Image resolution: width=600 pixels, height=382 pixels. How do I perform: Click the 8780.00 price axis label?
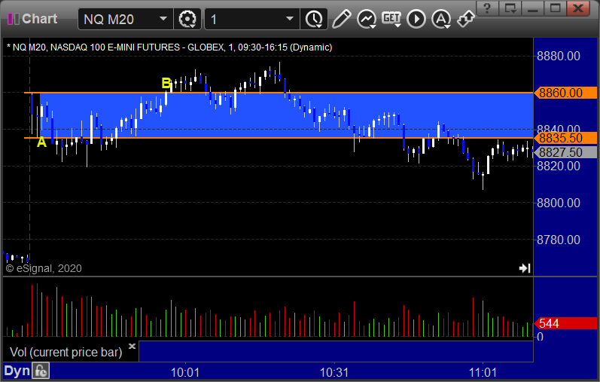pyautogui.click(x=559, y=240)
